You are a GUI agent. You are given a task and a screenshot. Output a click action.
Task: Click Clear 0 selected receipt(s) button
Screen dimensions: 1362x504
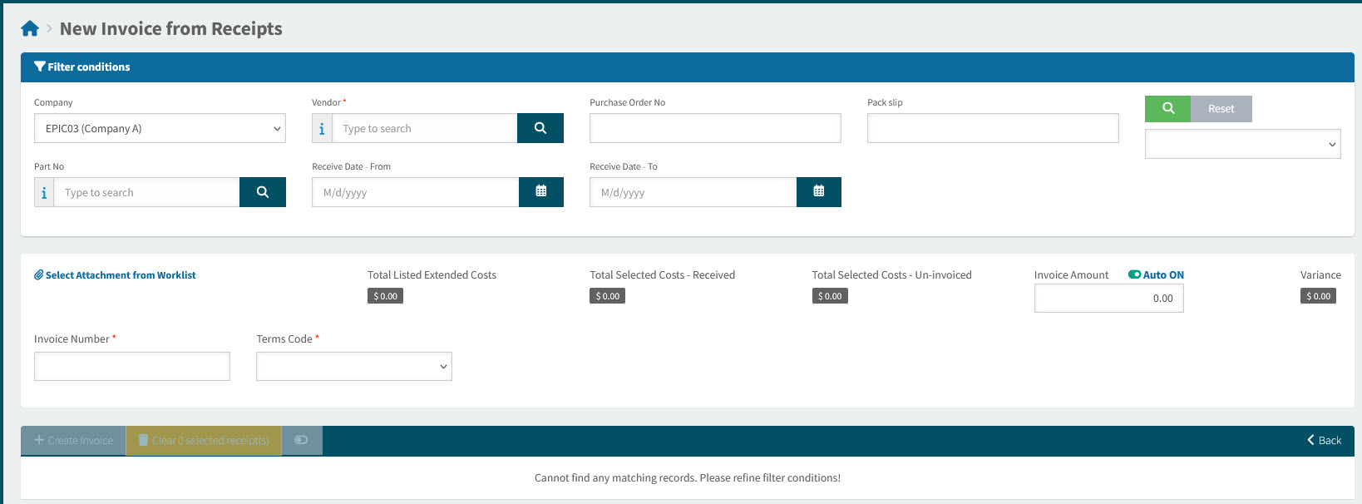click(204, 441)
